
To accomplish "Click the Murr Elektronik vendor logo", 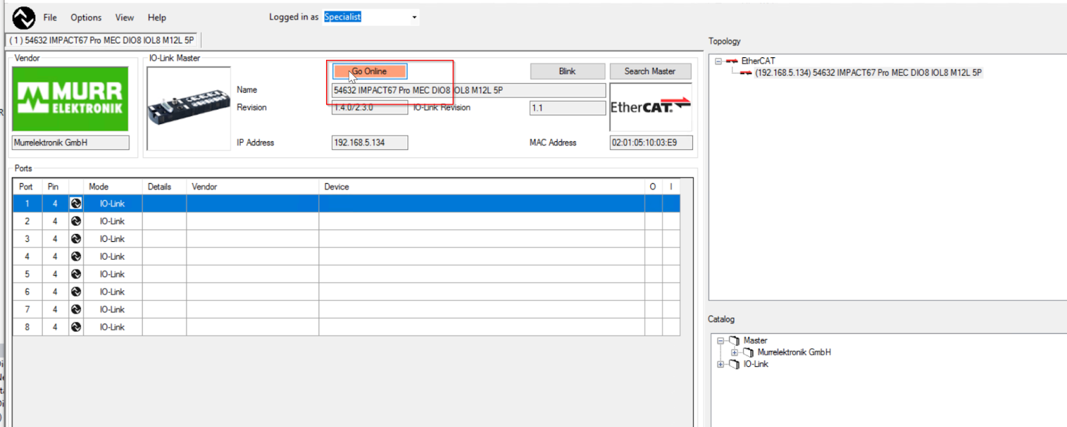I will (70, 99).
